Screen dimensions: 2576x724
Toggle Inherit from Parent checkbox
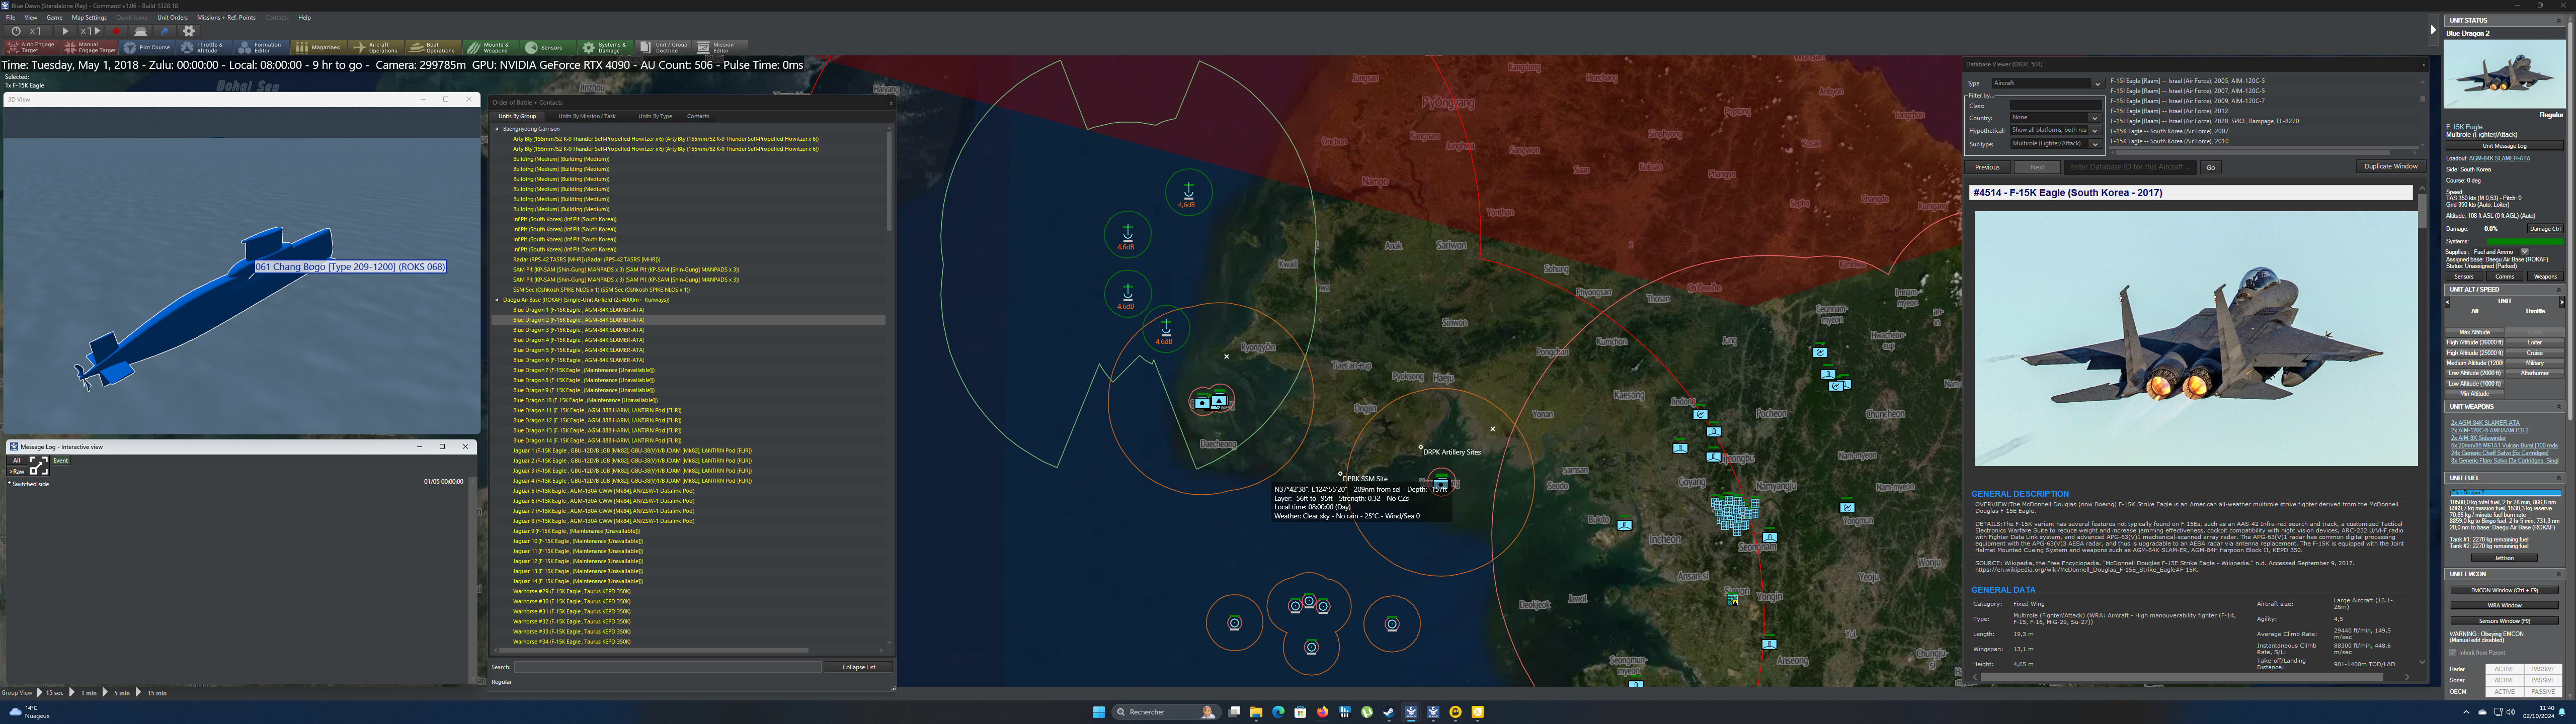coord(2453,652)
